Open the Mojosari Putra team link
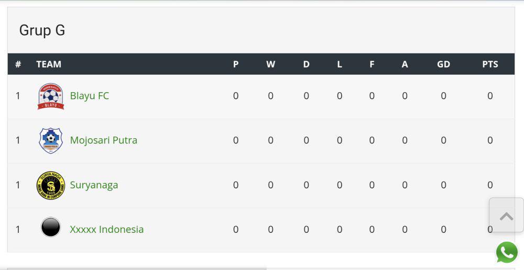 [x=104, y=140]
